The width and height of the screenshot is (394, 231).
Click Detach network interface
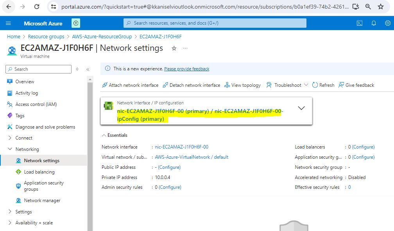click(x=191, y=85)
